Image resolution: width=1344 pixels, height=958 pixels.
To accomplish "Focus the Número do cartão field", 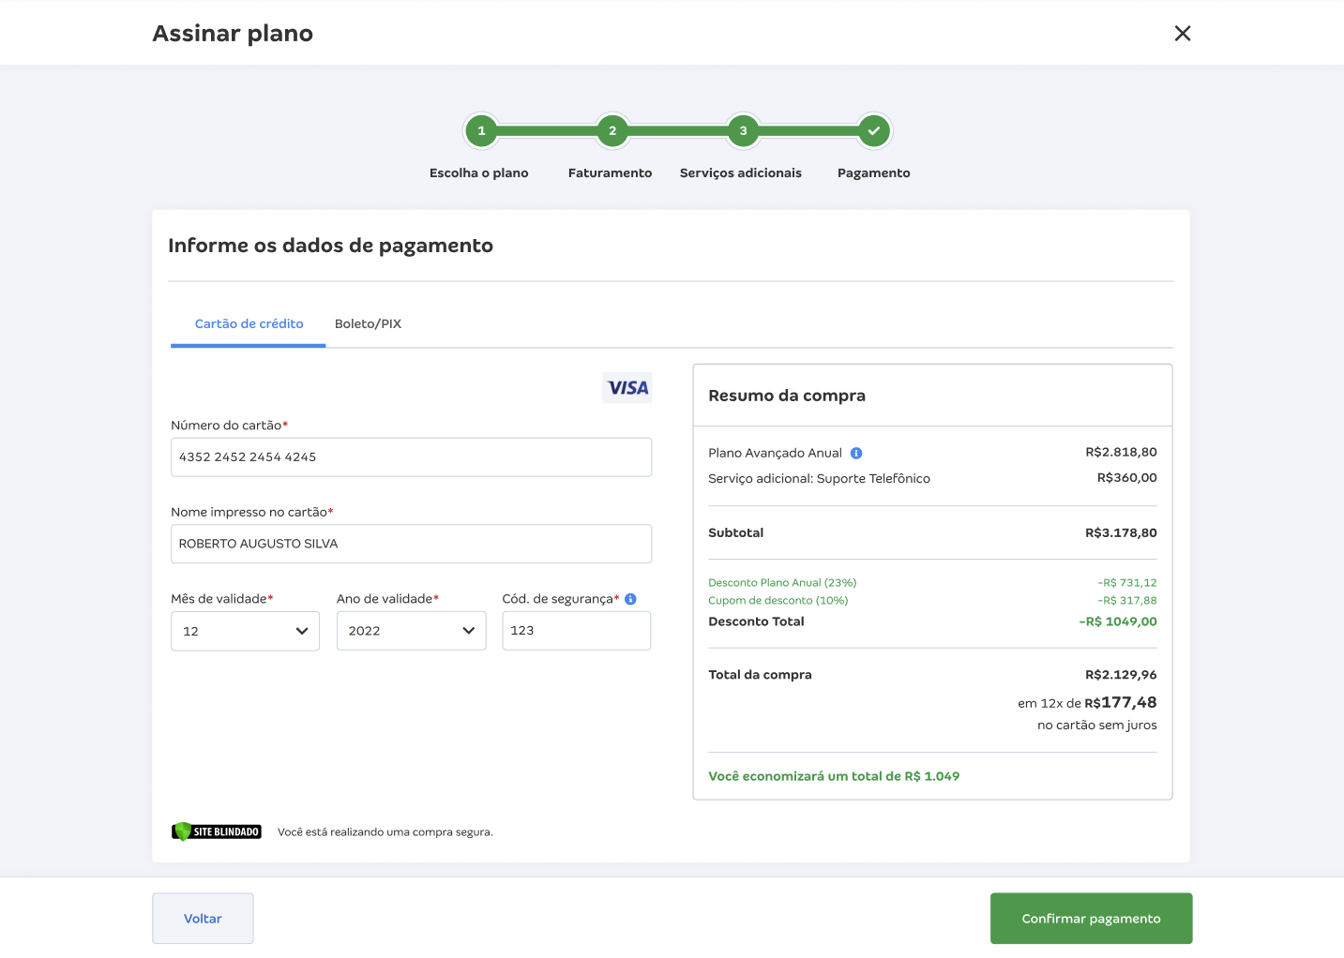I will tap(411, 457).
